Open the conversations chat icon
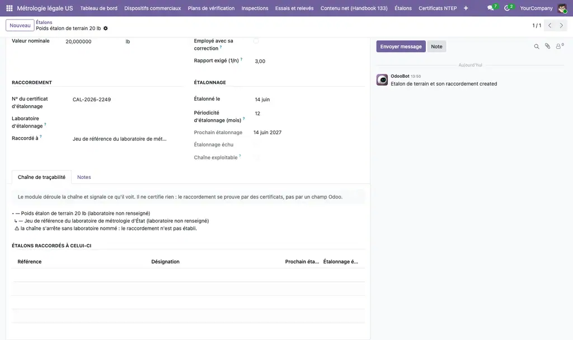This screenshot has height=340, width=573. click(490, 8)
